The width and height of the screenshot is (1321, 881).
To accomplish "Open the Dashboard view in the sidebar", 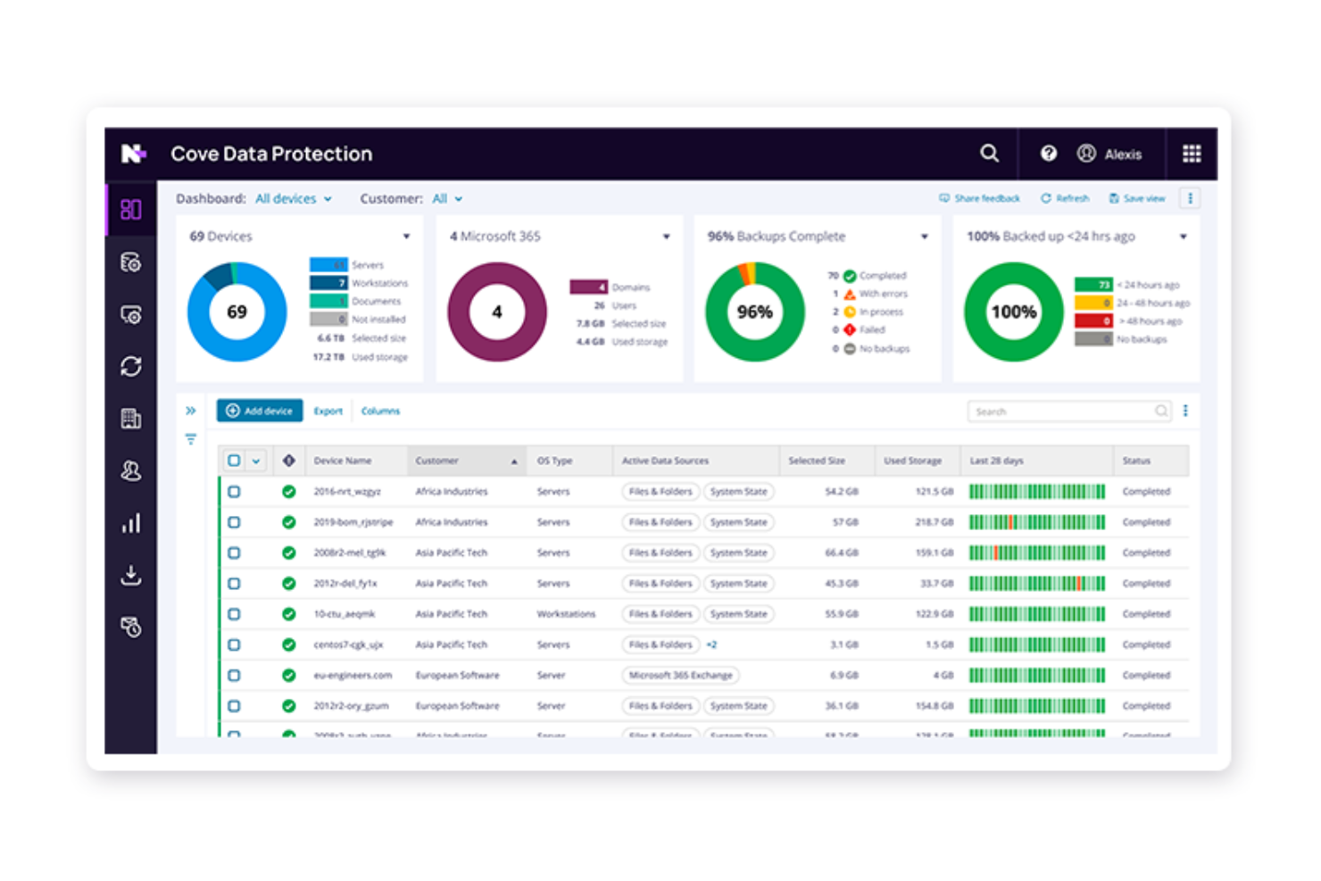I will 131,209.
